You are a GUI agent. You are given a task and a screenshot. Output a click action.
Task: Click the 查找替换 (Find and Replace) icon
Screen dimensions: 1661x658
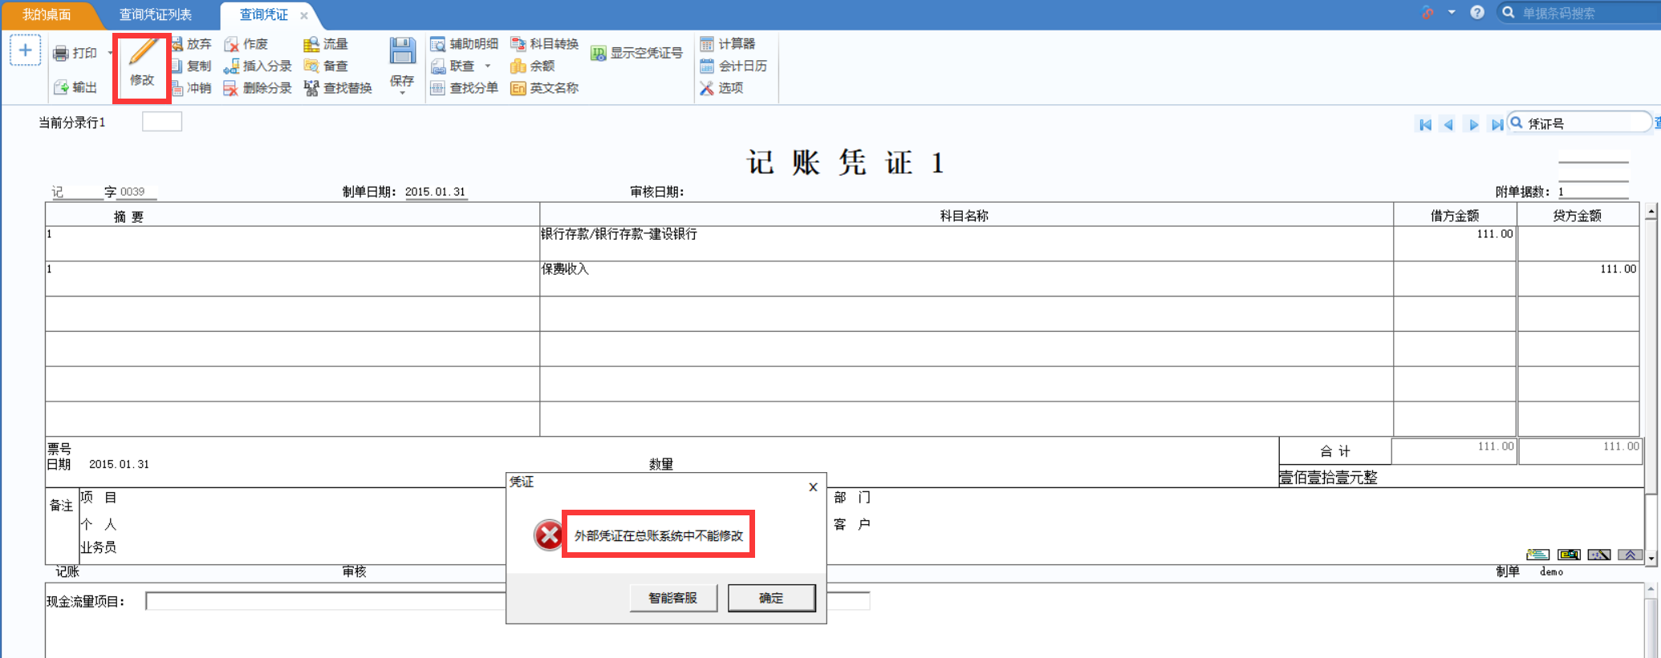coord(338,88)
